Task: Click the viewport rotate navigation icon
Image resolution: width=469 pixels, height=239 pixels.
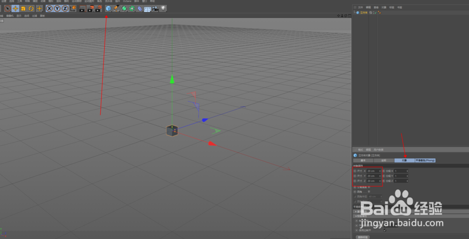Action: (346, 15)
